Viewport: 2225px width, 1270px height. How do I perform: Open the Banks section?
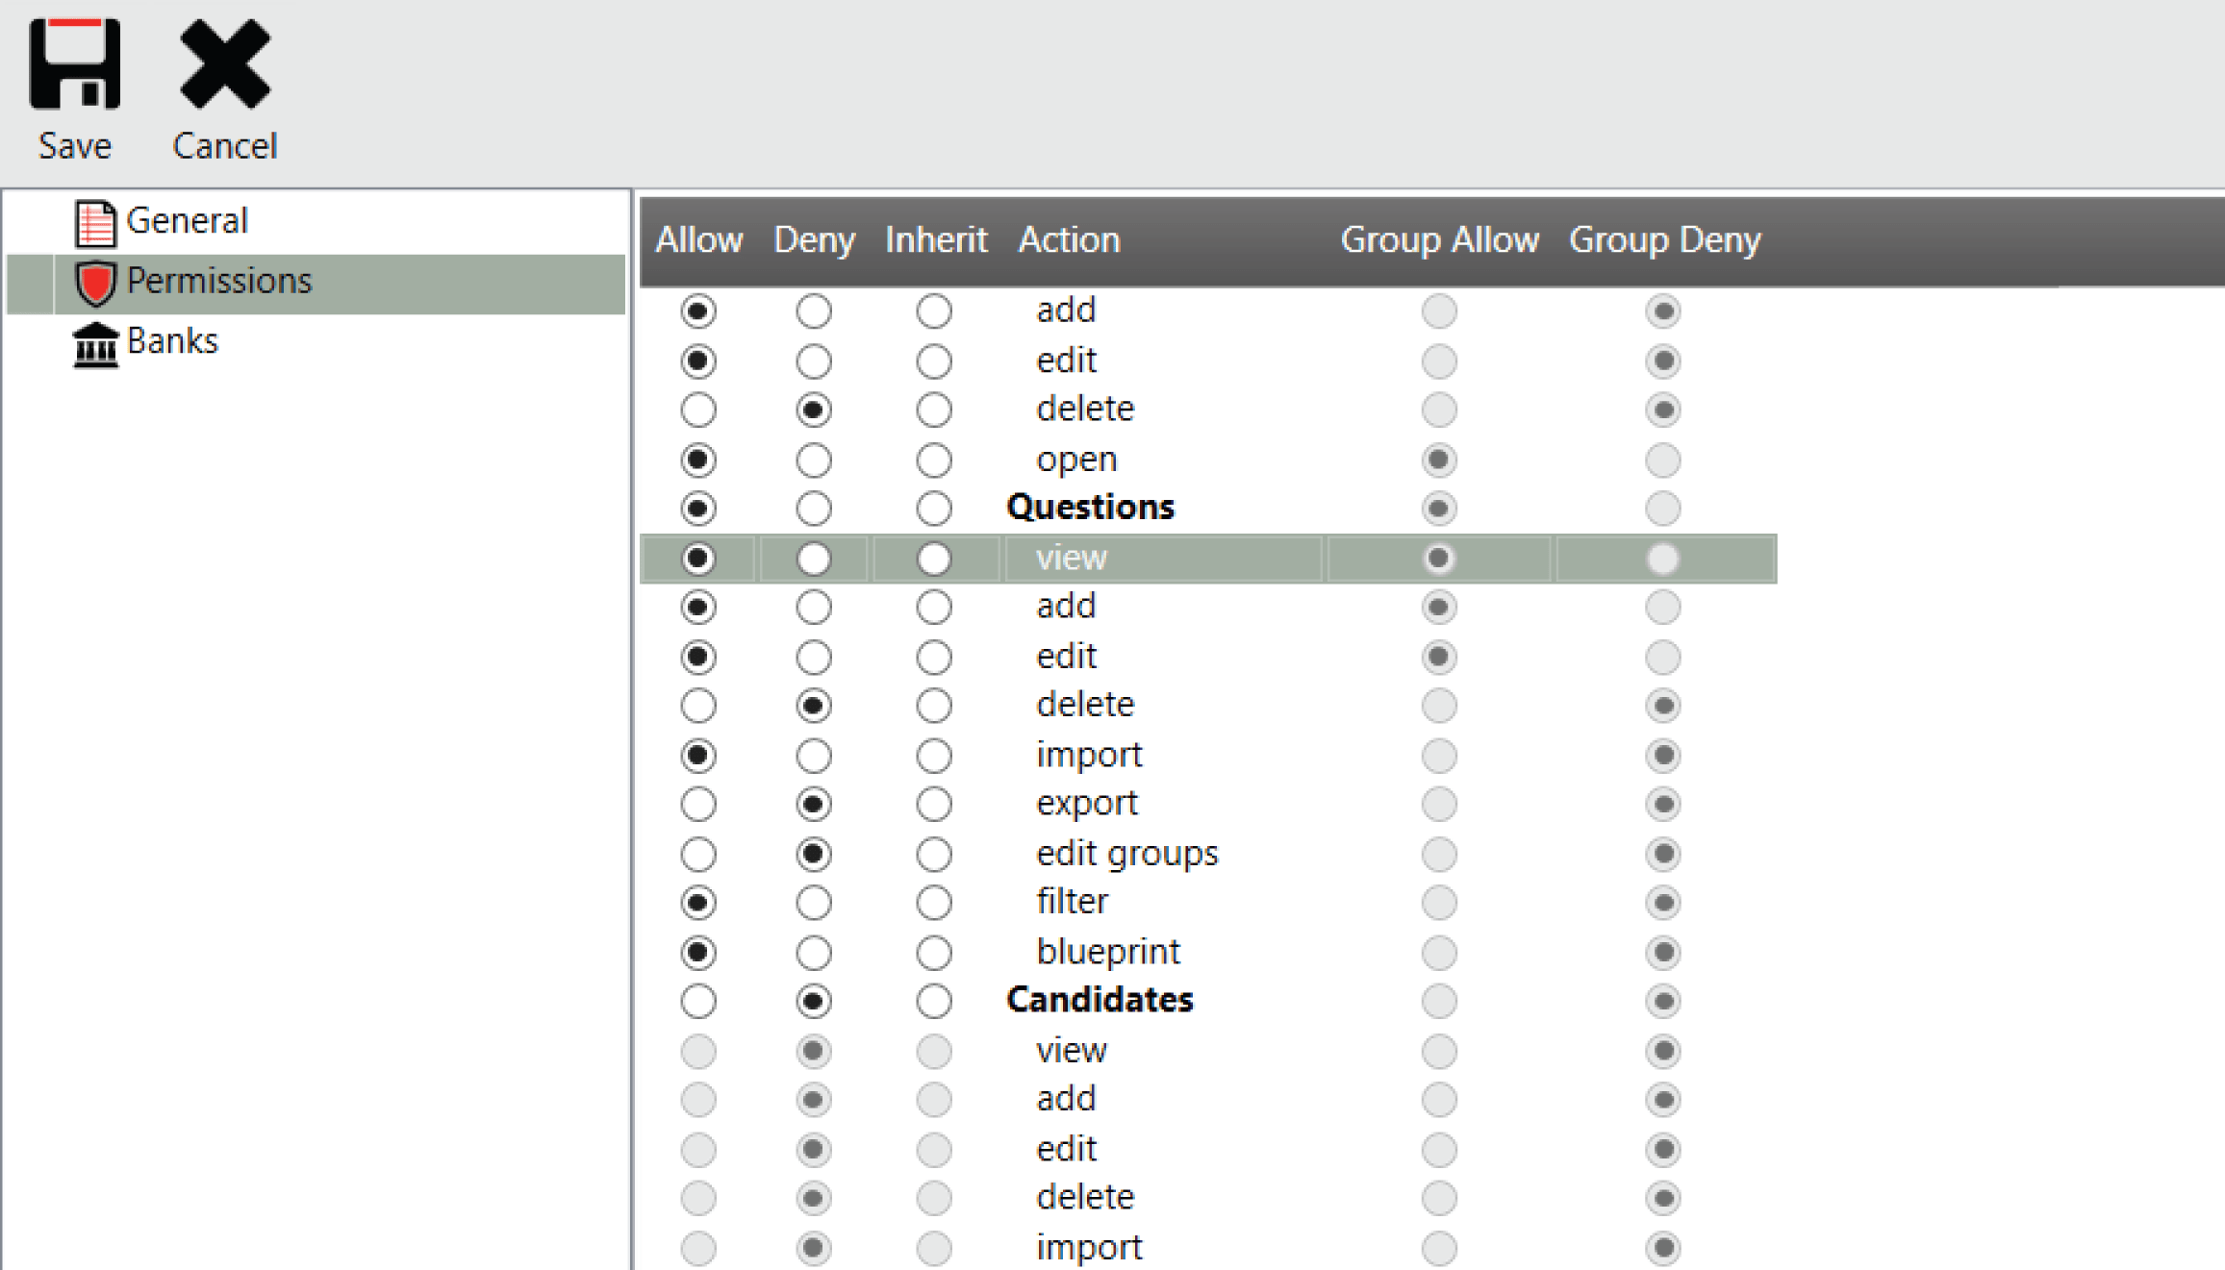point(172,341)
